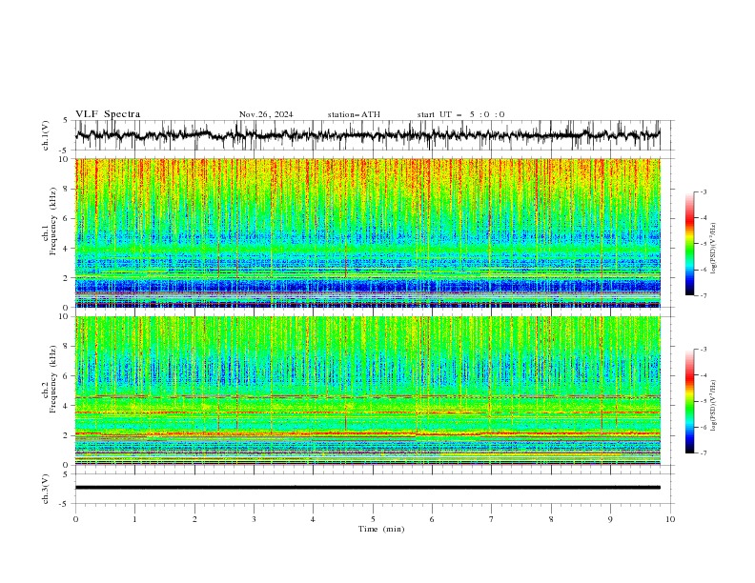Click time axis tick label "3"

coord(254,519)
